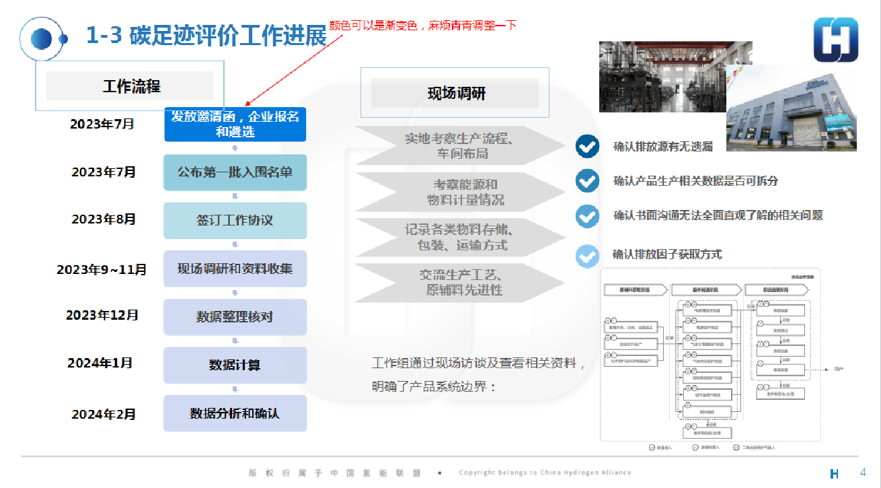Select the 工作流程 header label

[130, 86]
